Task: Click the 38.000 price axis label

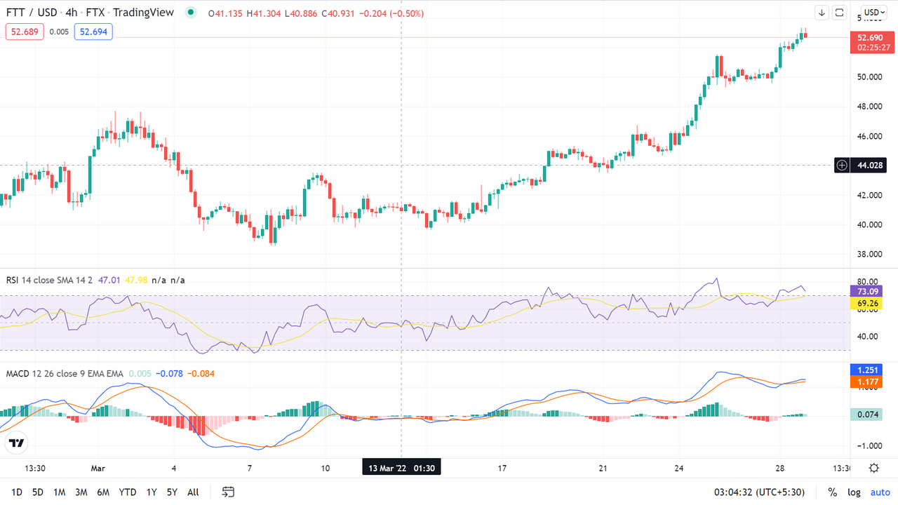Action: pos(870,254)
